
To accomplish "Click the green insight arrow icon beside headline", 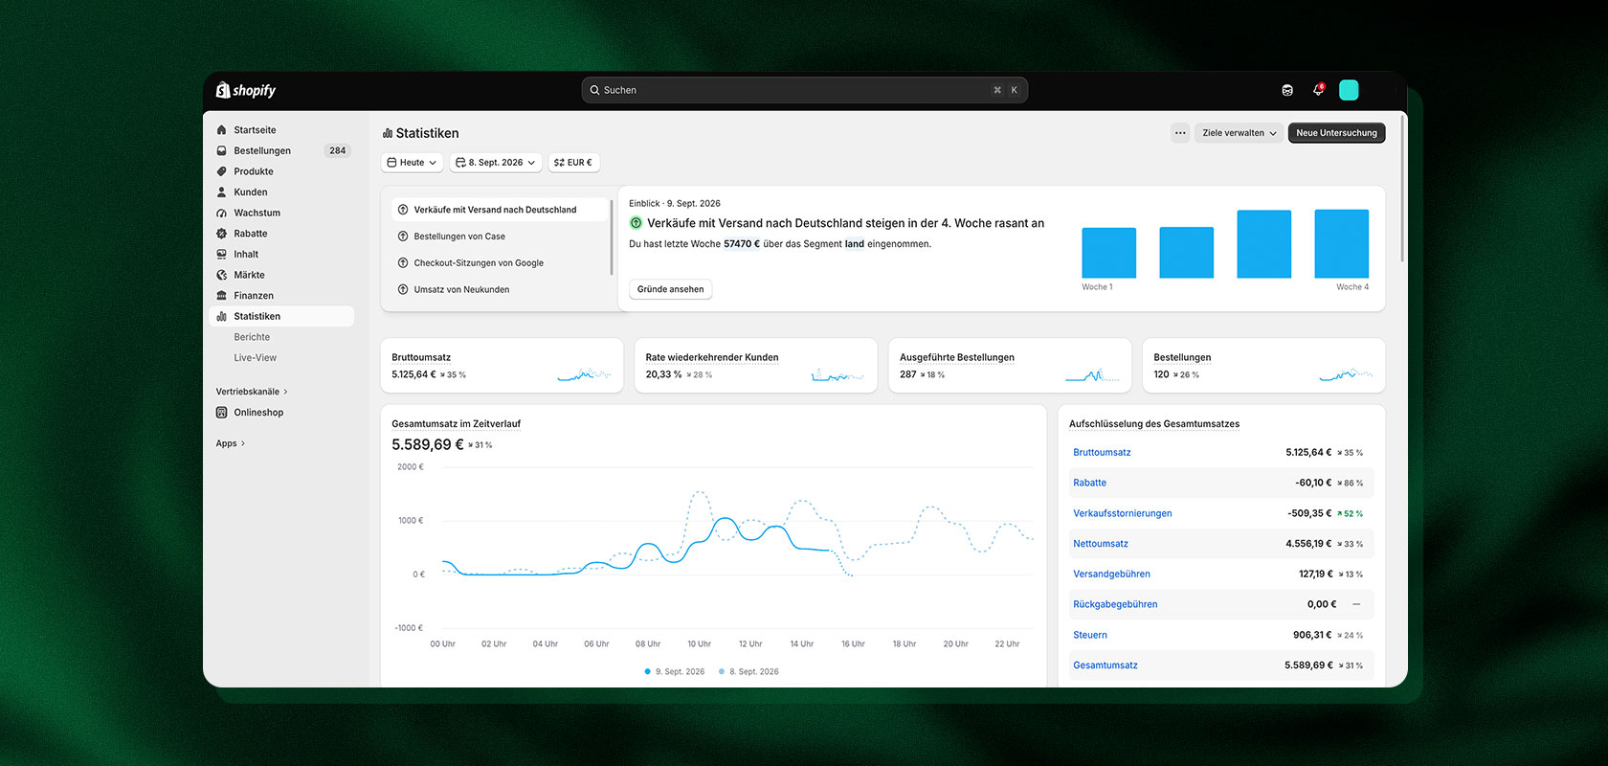I will tap(636, 223).
